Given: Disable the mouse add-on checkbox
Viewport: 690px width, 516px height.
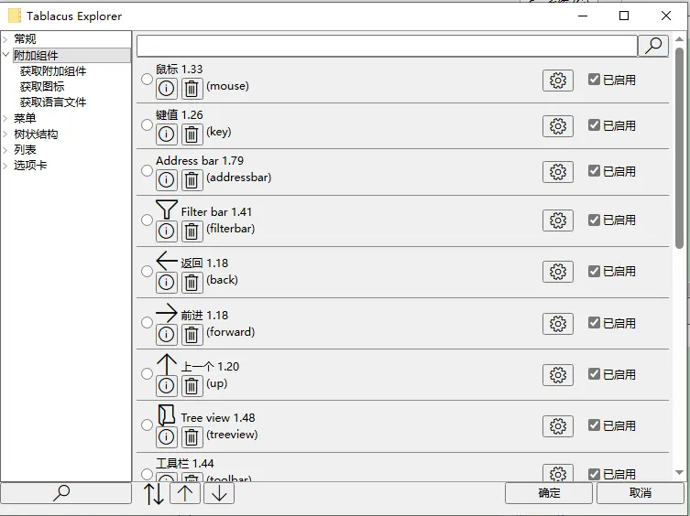Looking at the screenshot, I should (594, 79).
